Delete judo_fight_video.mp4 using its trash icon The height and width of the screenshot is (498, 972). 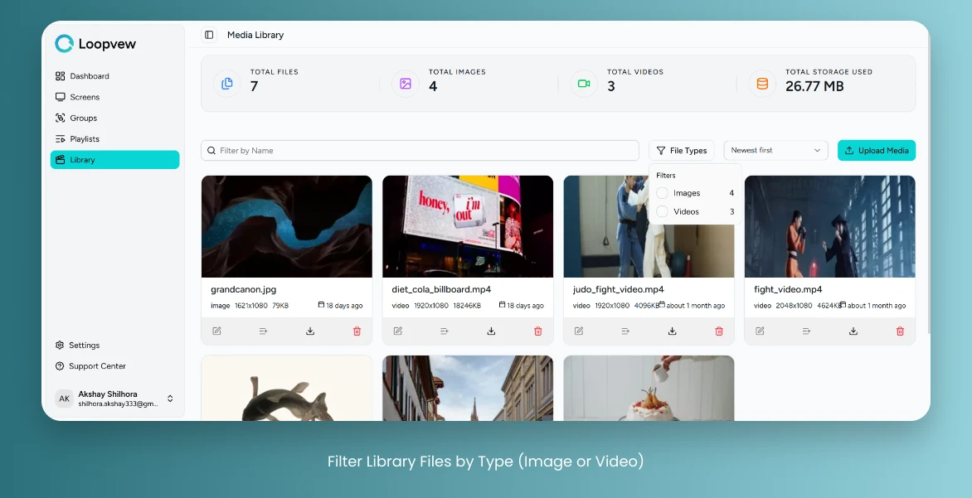[x=719, y=331]
